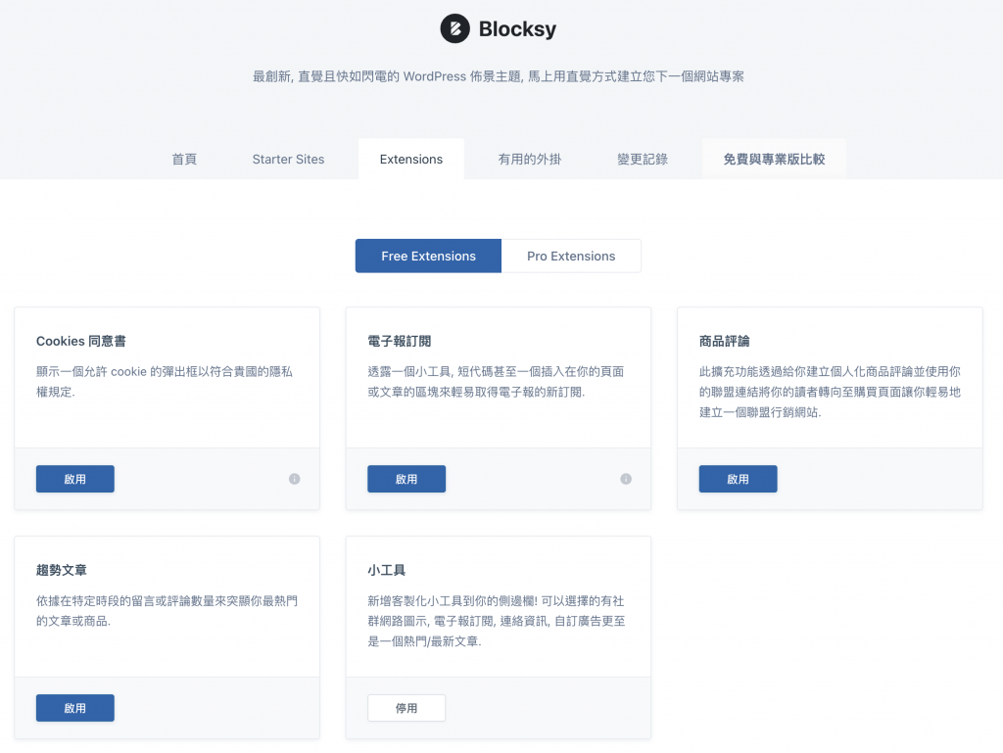Enable the 電子報訂閱 extension
1003x753 pixels.
(406, 479)
